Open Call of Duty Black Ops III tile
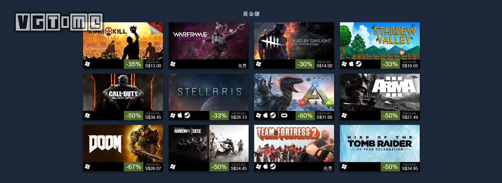The width and height of the screenshot is (502, 183). (123, 92)
